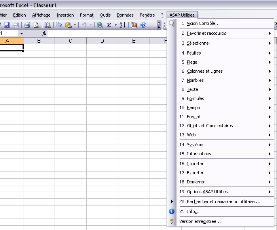Click the ASAP Utilities menu title
This screenshot has height=230, width=277.
[x=182, y=15]
